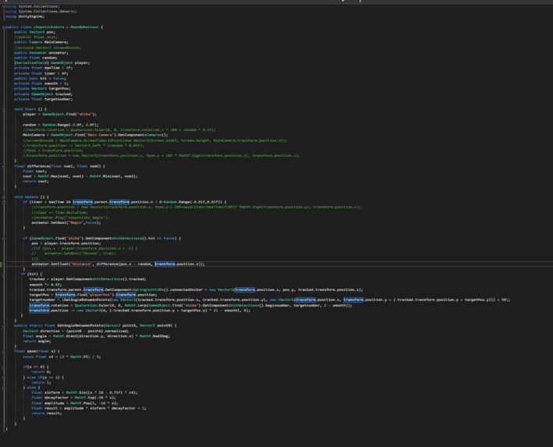Click the highlighted transform in SetFloat Distance line
This screenshot has height=447, width=553.
point(165,264)
